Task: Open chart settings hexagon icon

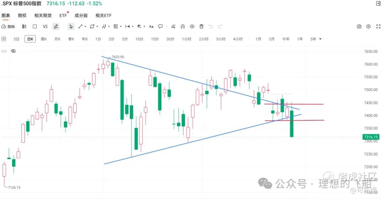Action: point(369,26)
